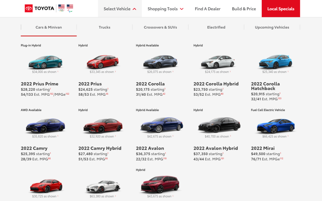Click the Toyota logo

39,8
